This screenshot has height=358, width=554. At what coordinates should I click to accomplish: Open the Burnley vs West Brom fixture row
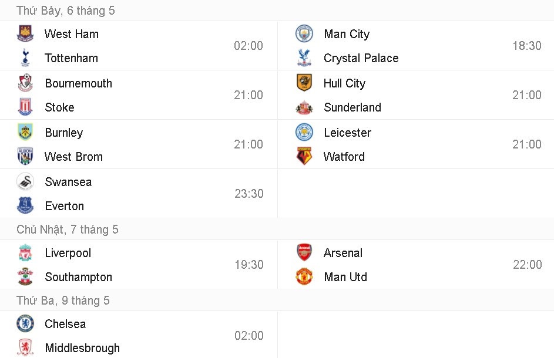pos(138,144)
